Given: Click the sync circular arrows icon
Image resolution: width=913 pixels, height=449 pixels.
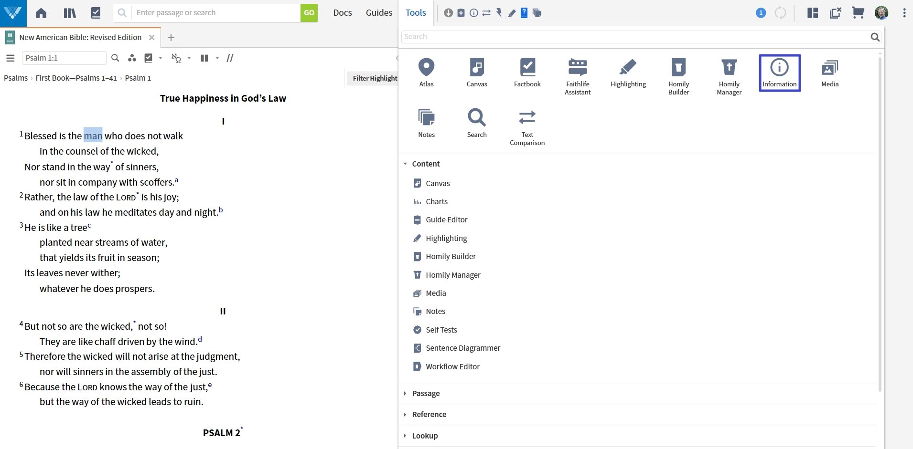Looking at the screenshot, I should coord(780,13).
